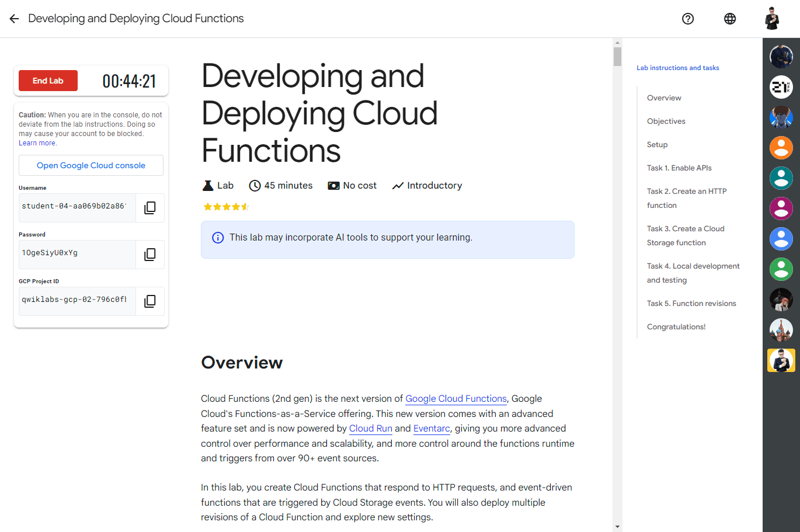Click the five-star lab rating
Image resolution: width=800 pixels, height=532 pixels.
(226, 207)
